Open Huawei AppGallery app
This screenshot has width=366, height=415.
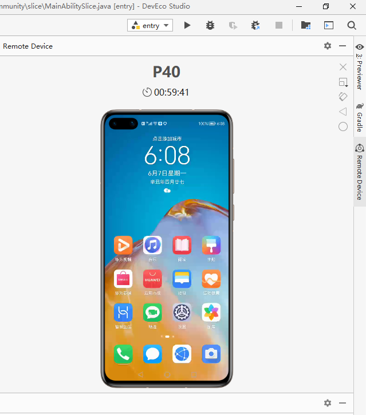coord(152,279)
